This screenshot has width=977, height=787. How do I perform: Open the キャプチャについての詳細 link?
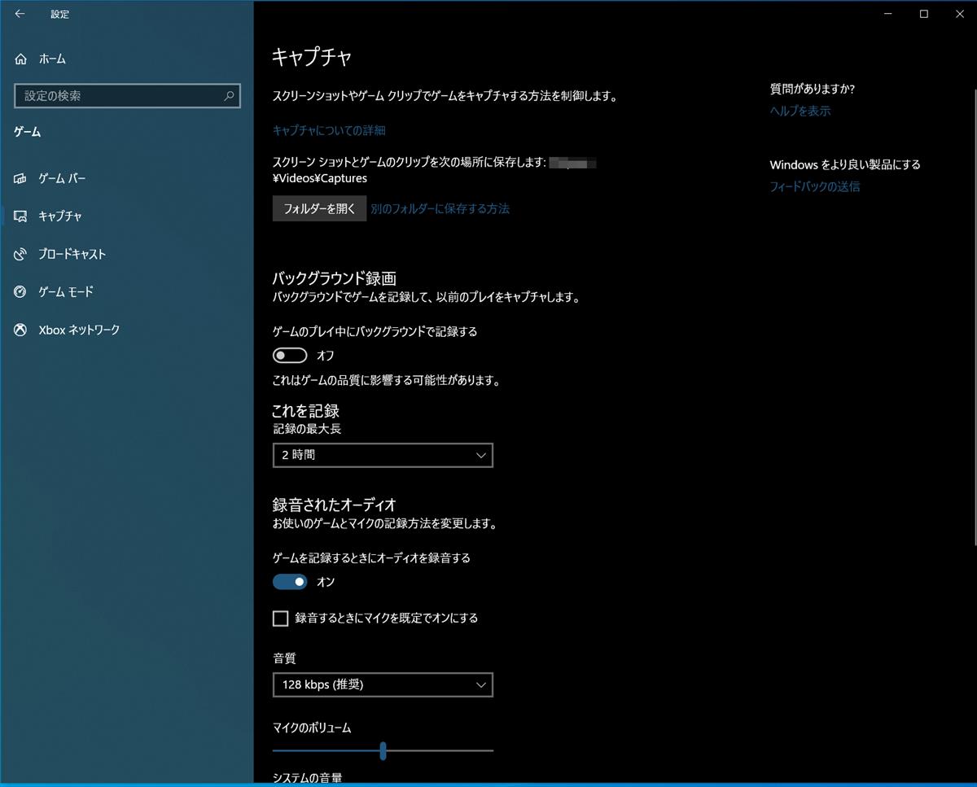pos(329,130)
